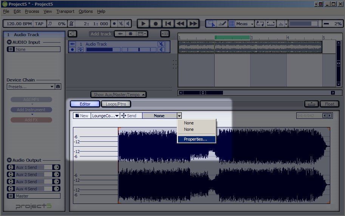Toggle the global mute icon in toolbar

tap(121, 24)
